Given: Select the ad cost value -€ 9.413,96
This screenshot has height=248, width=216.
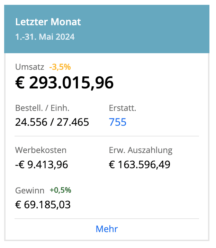Looking at the screenshot, I should point(42,165).
